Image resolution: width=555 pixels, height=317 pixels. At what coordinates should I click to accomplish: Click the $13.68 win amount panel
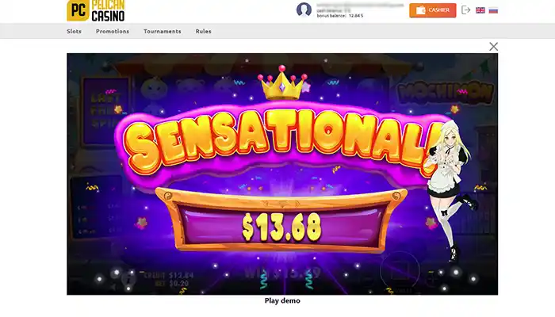(x=281, y=221)
